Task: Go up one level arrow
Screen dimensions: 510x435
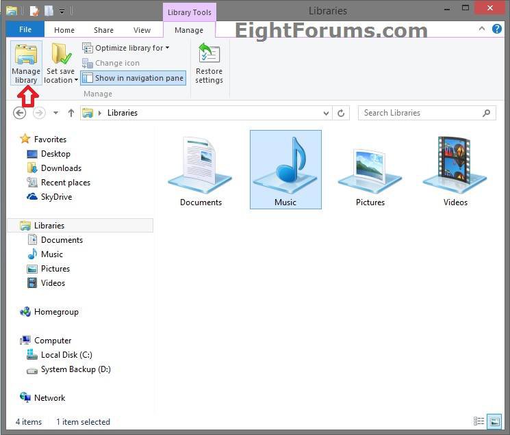Action: pos(71,113)
